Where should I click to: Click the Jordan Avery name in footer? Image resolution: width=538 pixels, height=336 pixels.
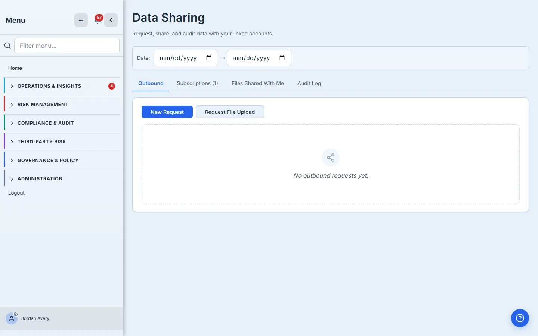pos(35,318)
